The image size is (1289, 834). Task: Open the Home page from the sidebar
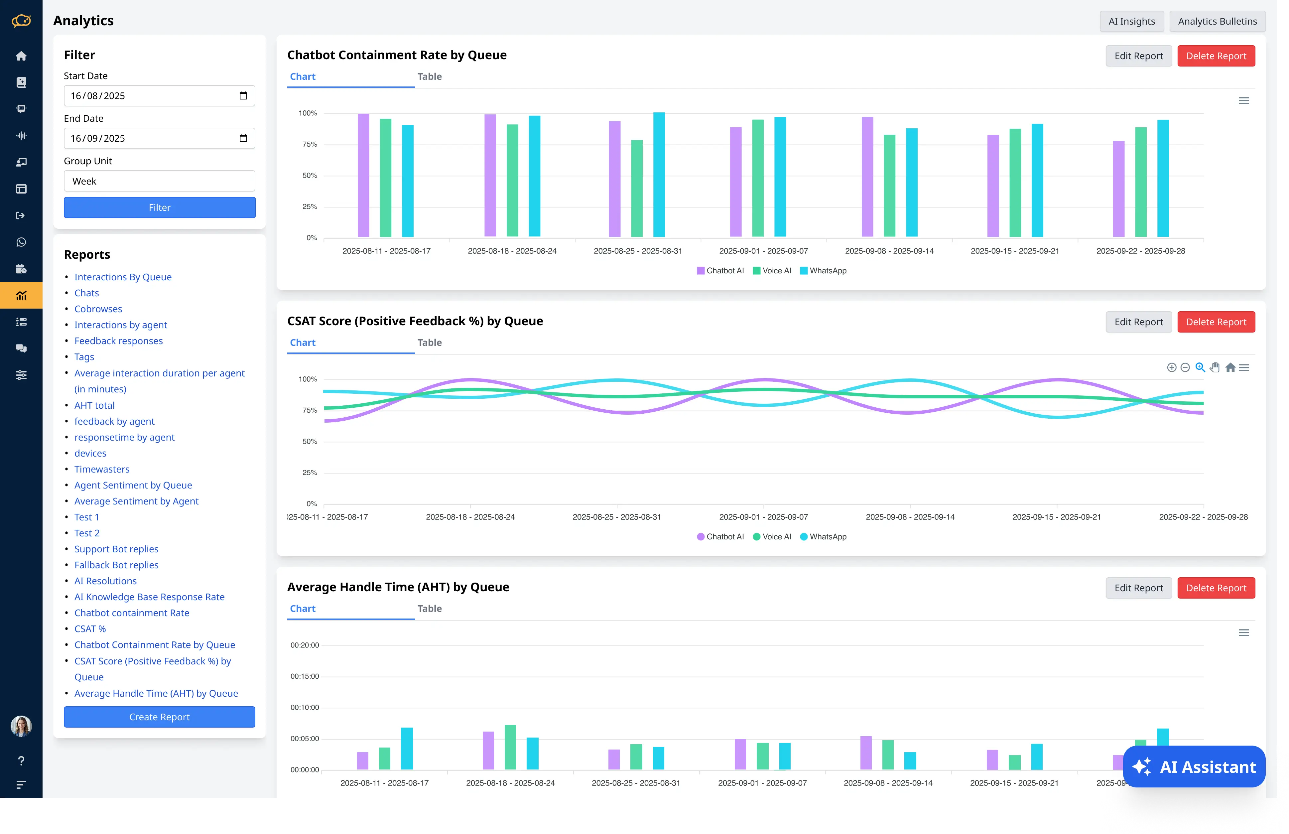coord(21,56)
